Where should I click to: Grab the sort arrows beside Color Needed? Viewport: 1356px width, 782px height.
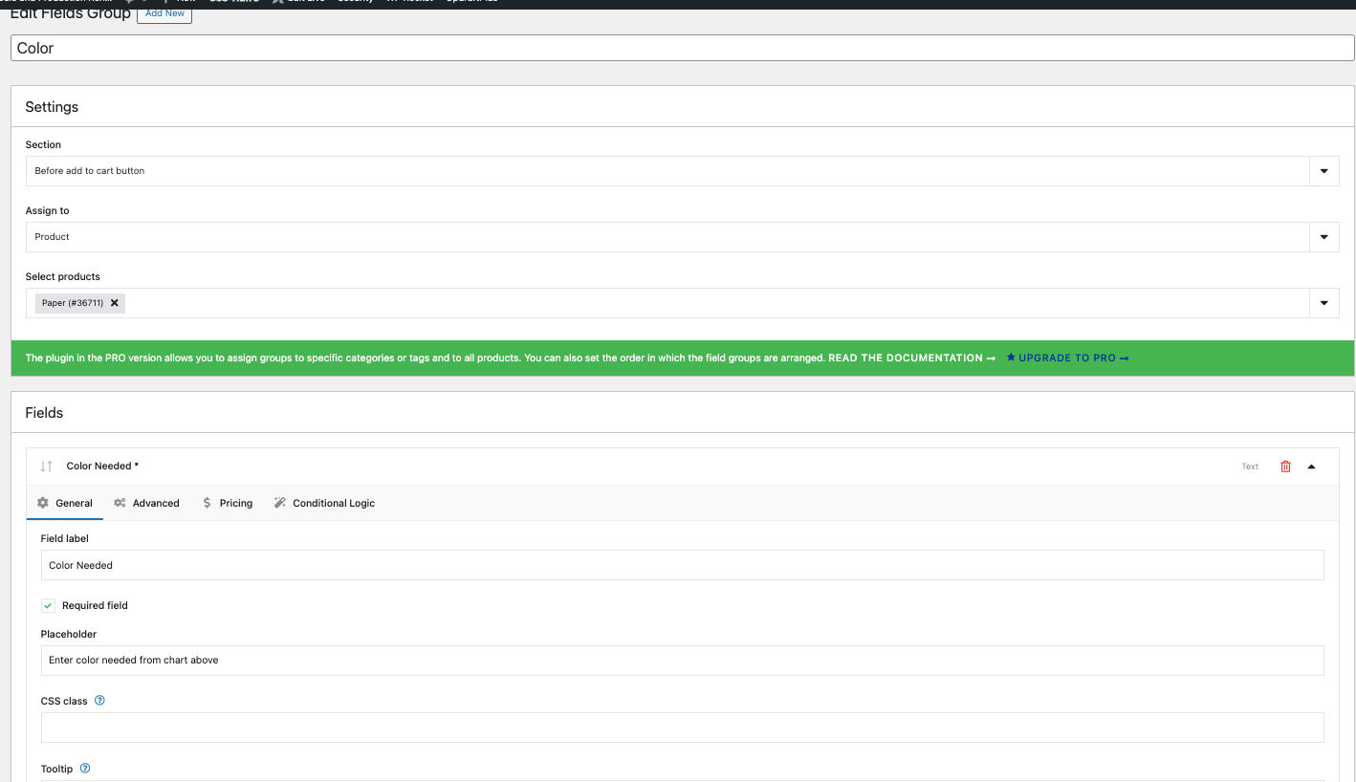(x=47, y=467)
